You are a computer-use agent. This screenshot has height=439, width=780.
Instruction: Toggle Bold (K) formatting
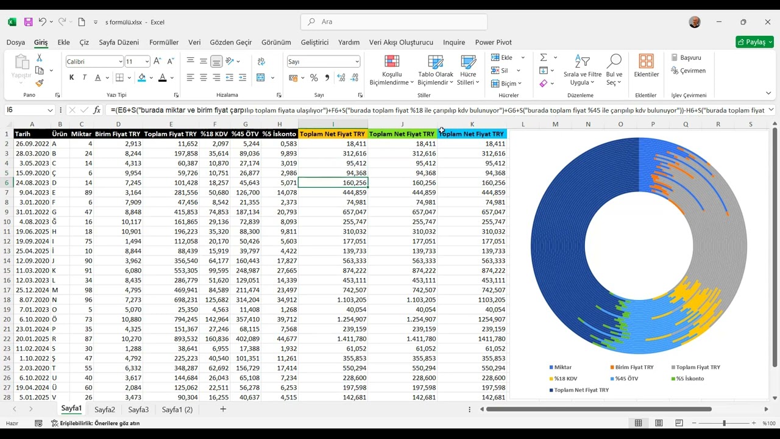(71, 77)
